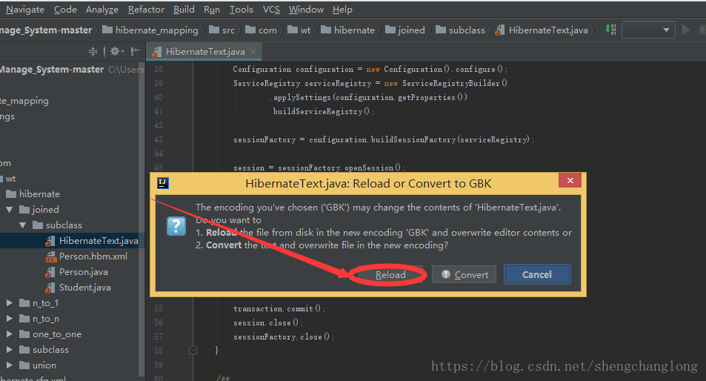
Task: Select HibernateText.java in project tree
Action: click(x=92, y=241)
